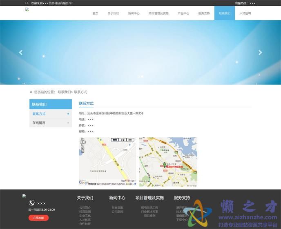Open footer link 人才体系

coord(85,220)
